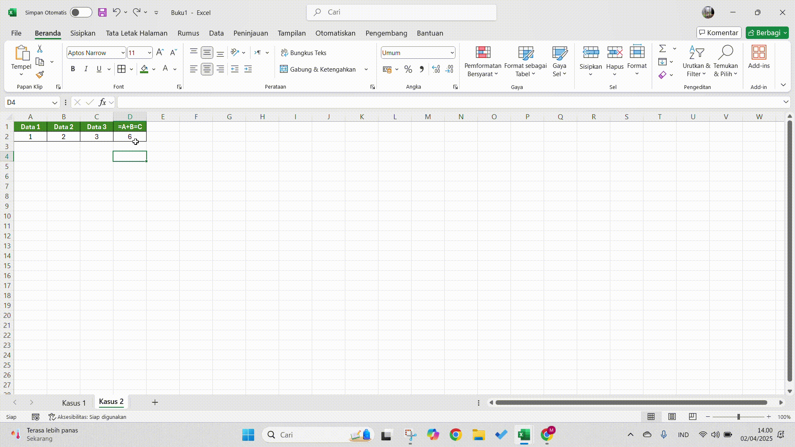
Task: Click the Cari search box in title bar
Action: pyautogui.click(x=402, y=12)
